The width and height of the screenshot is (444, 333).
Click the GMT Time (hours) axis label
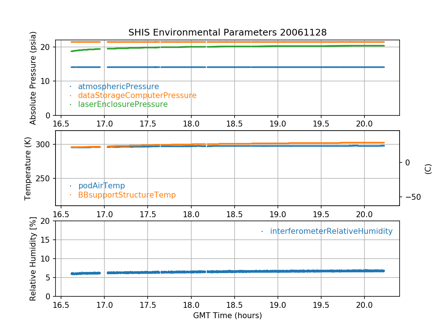tap(227, 316)
